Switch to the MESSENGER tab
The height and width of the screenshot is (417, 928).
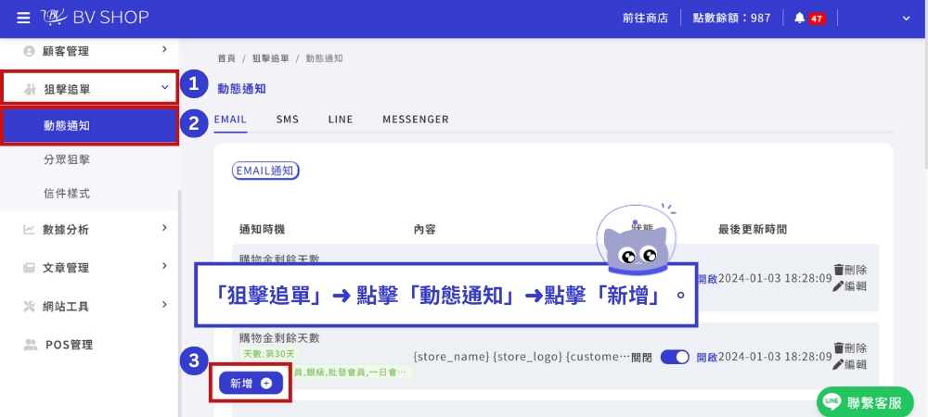416,120
